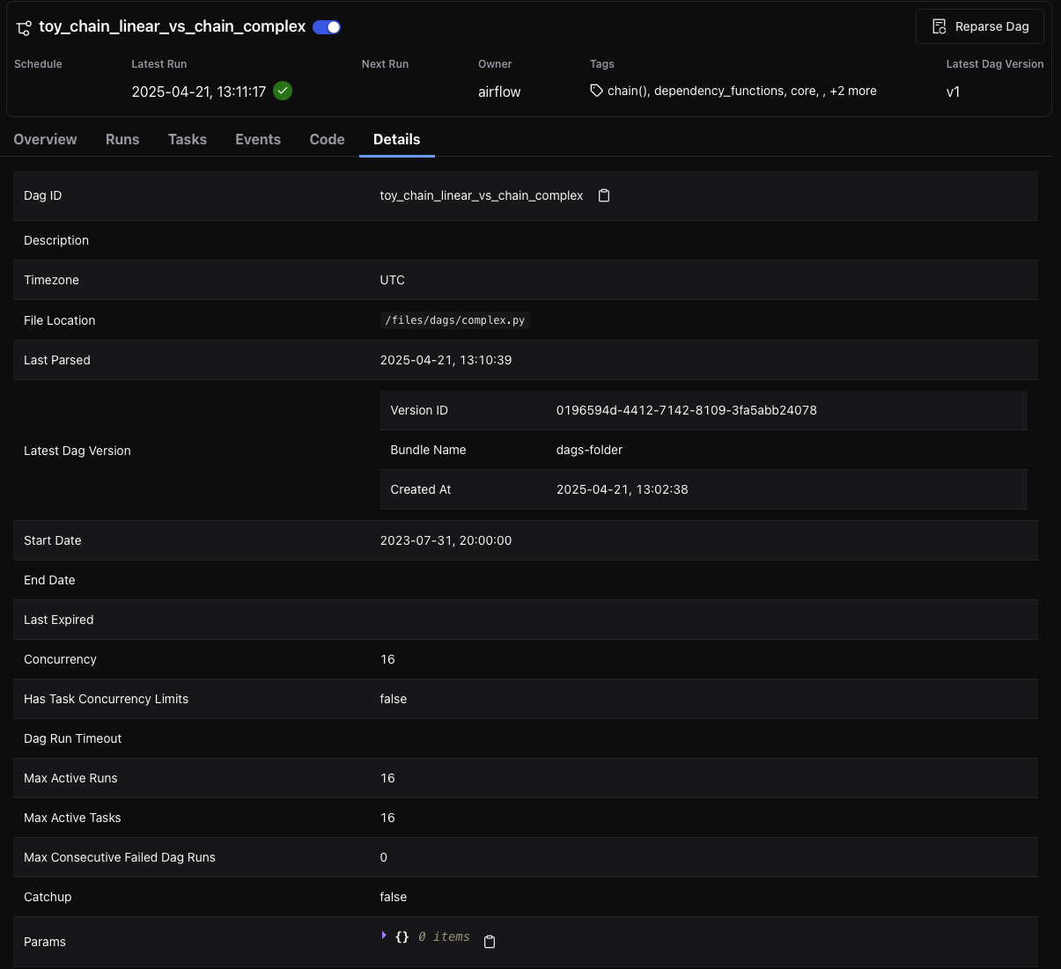
Task: Switch to the Runs tab
Action: pyautogui.click(x=122, y=139)
